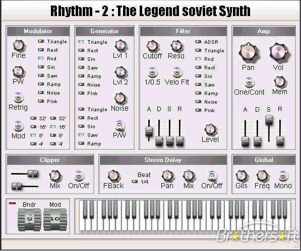Click the Generator Lvl 2 knob
Viewport: 301px width, 251px height.
(x=121, y=72)
